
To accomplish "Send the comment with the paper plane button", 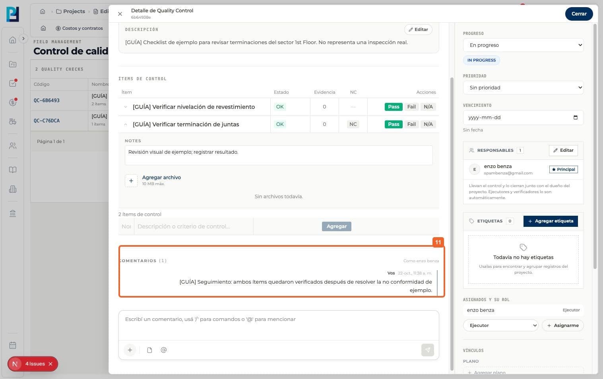I will [x=428, y=350].
